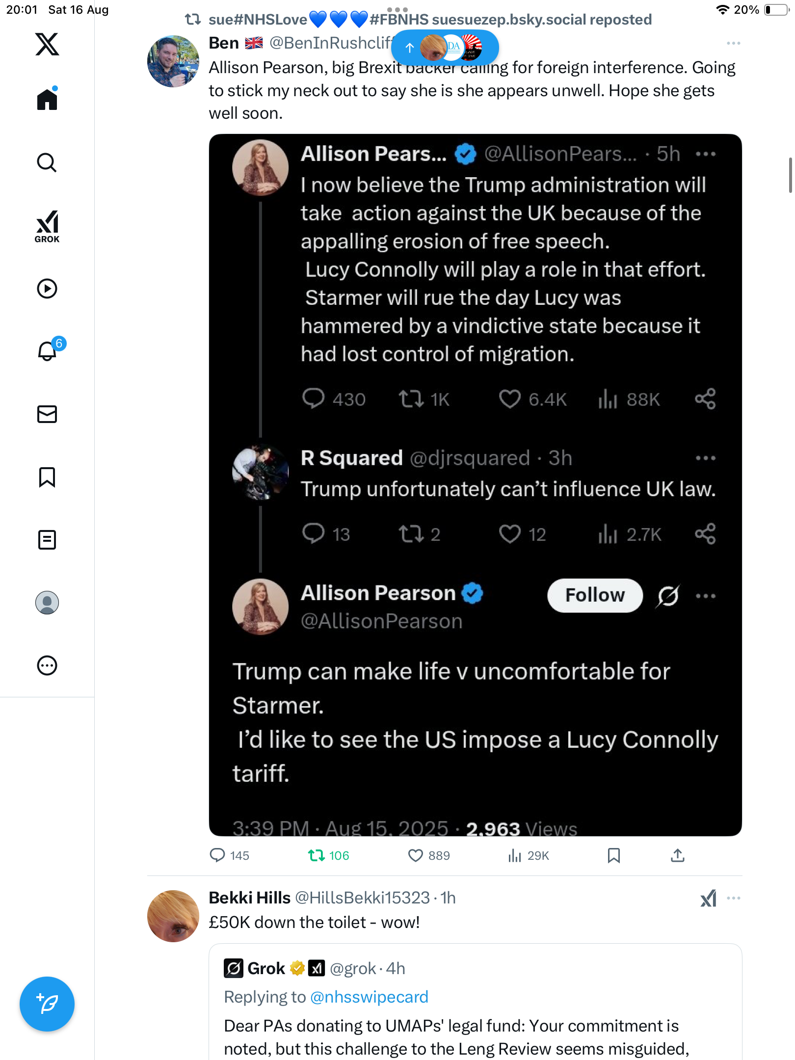Open the Profile item in the sidebar
This screenshot has width=795, height=1060.
pos(47,603)
